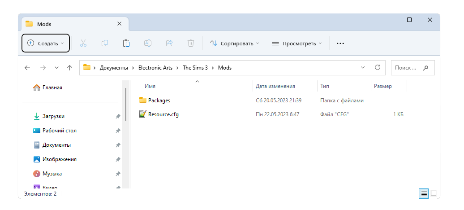The image size is (464, 210).
Task: Click the Rename icon in toolbar
Action: coord(148,43)
